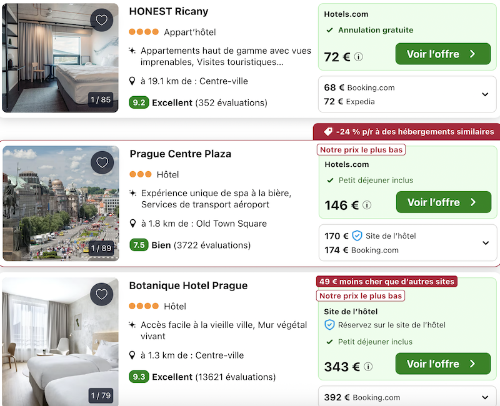The width and height of the screenshot is (500, 406).
Task: Toggle heart on Botanique Hotel Prague
Action: point(102,294)
